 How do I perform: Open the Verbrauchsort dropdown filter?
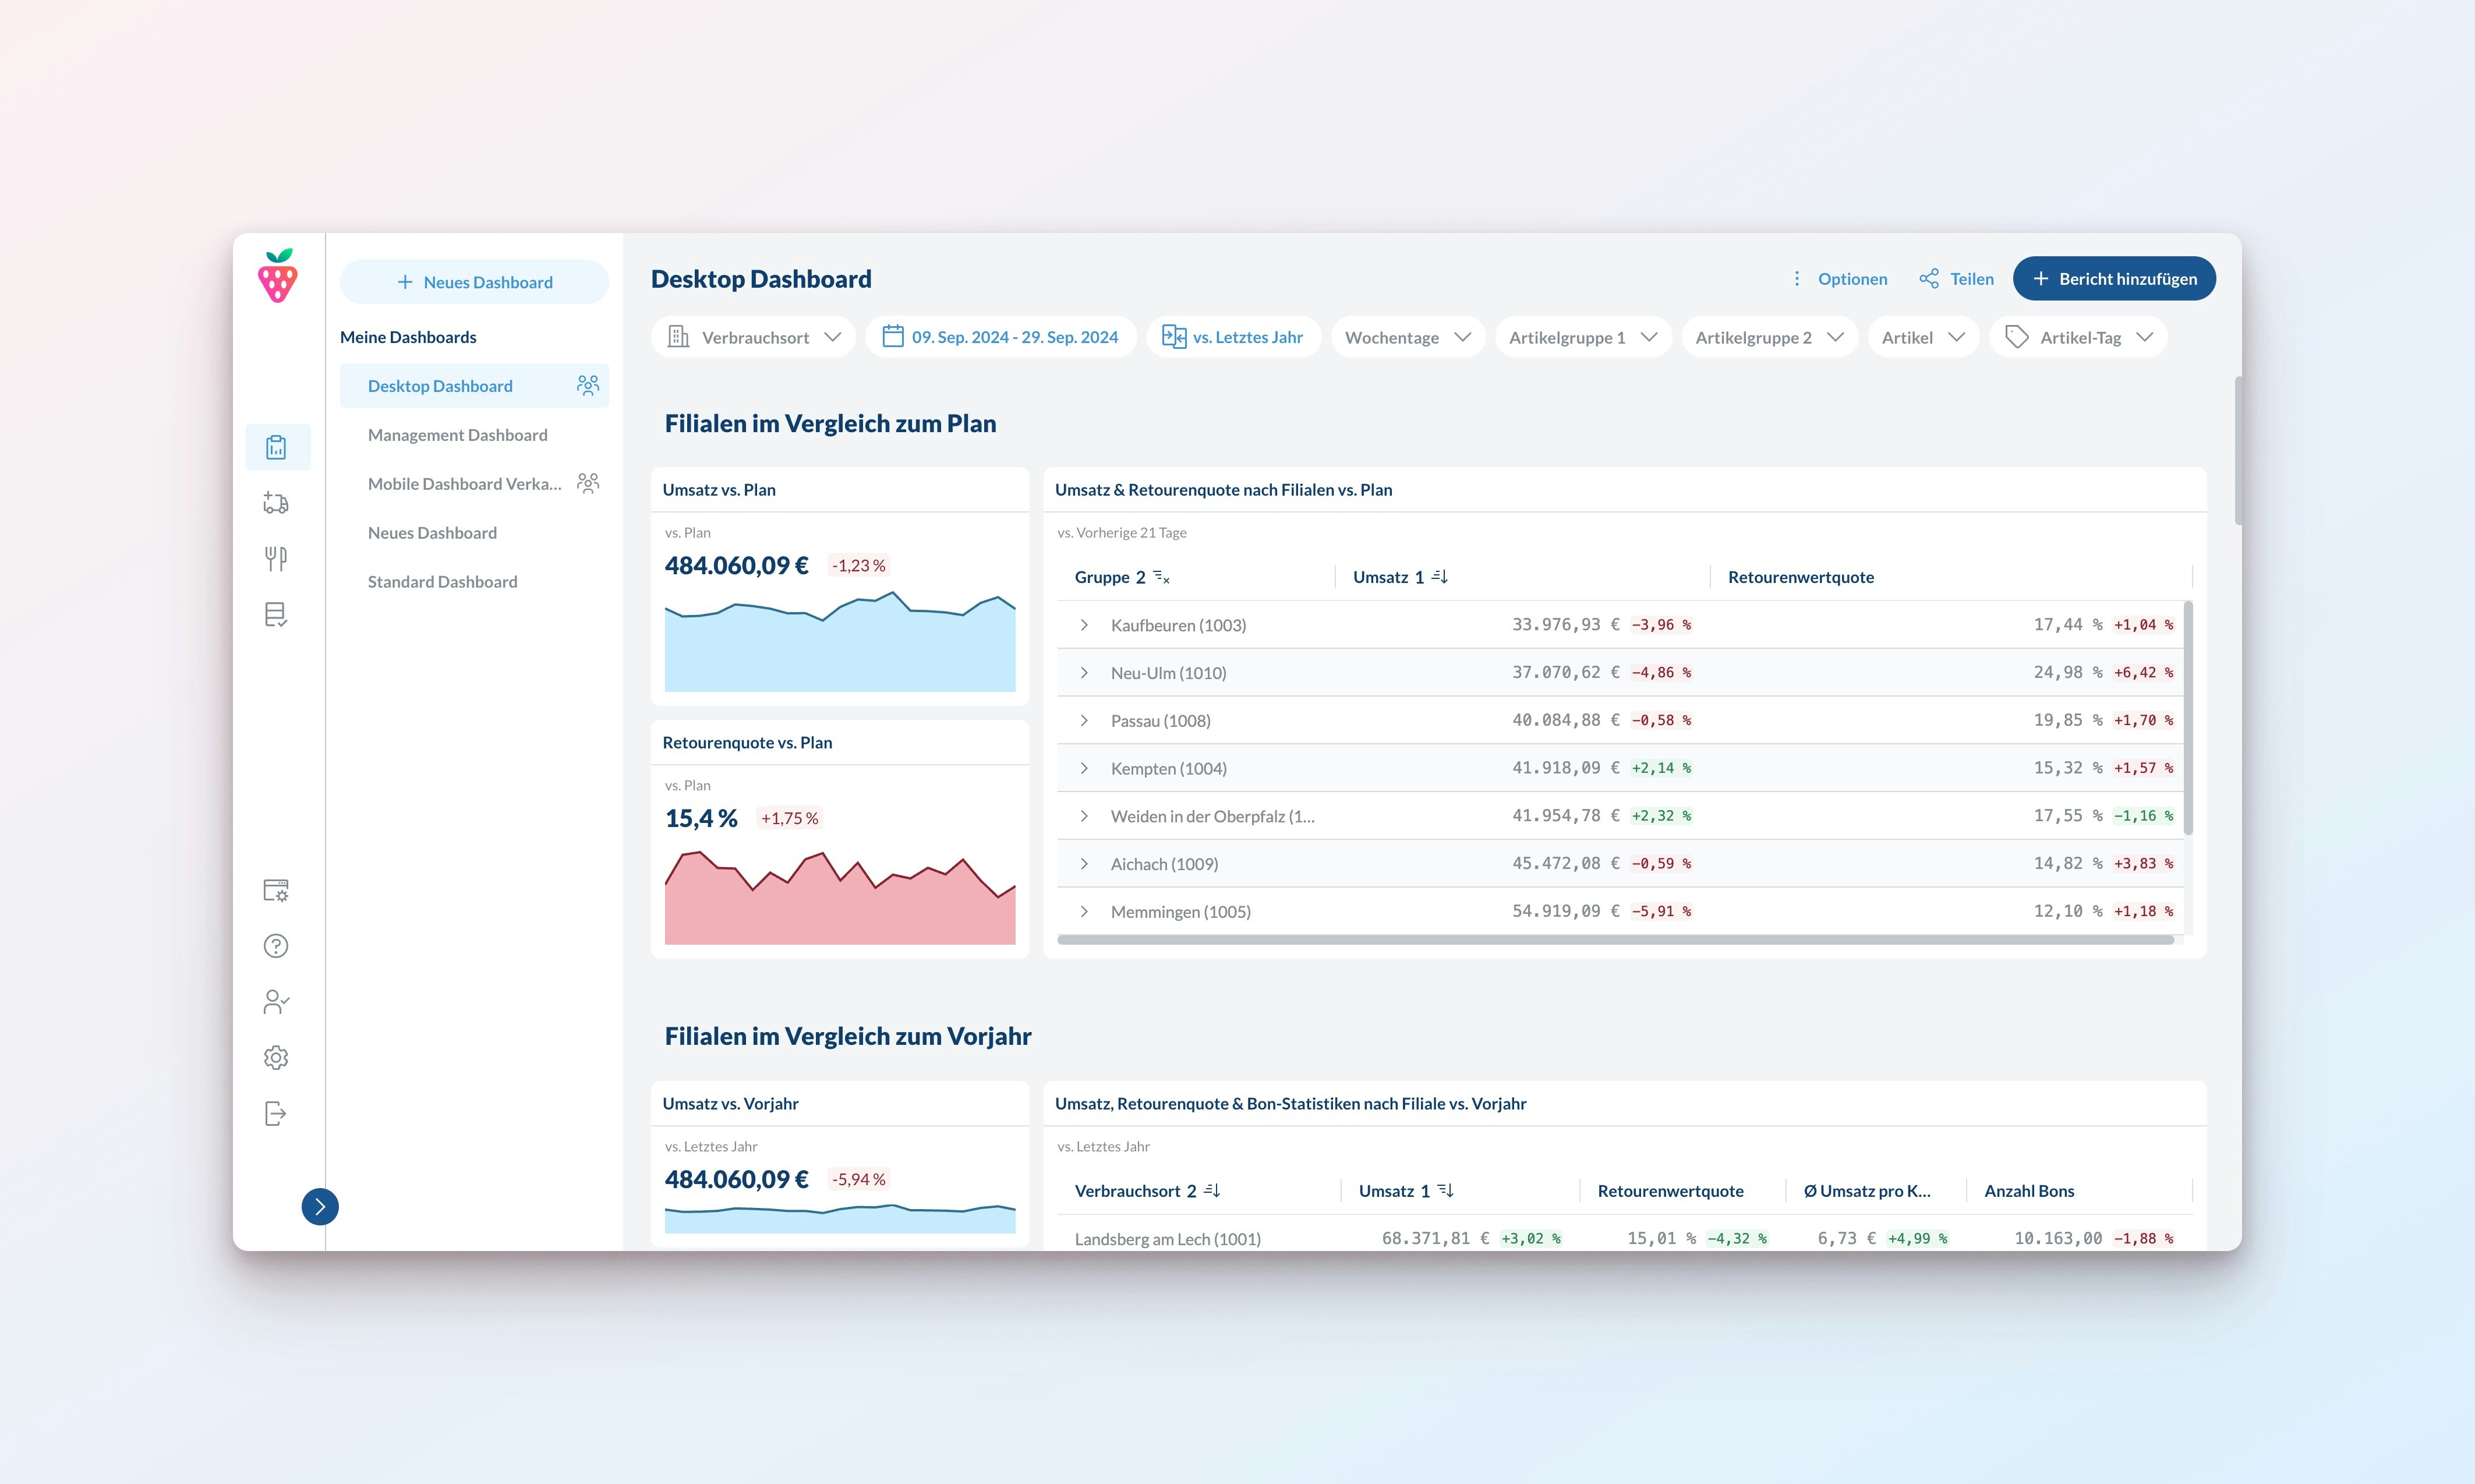pos(754,337)
